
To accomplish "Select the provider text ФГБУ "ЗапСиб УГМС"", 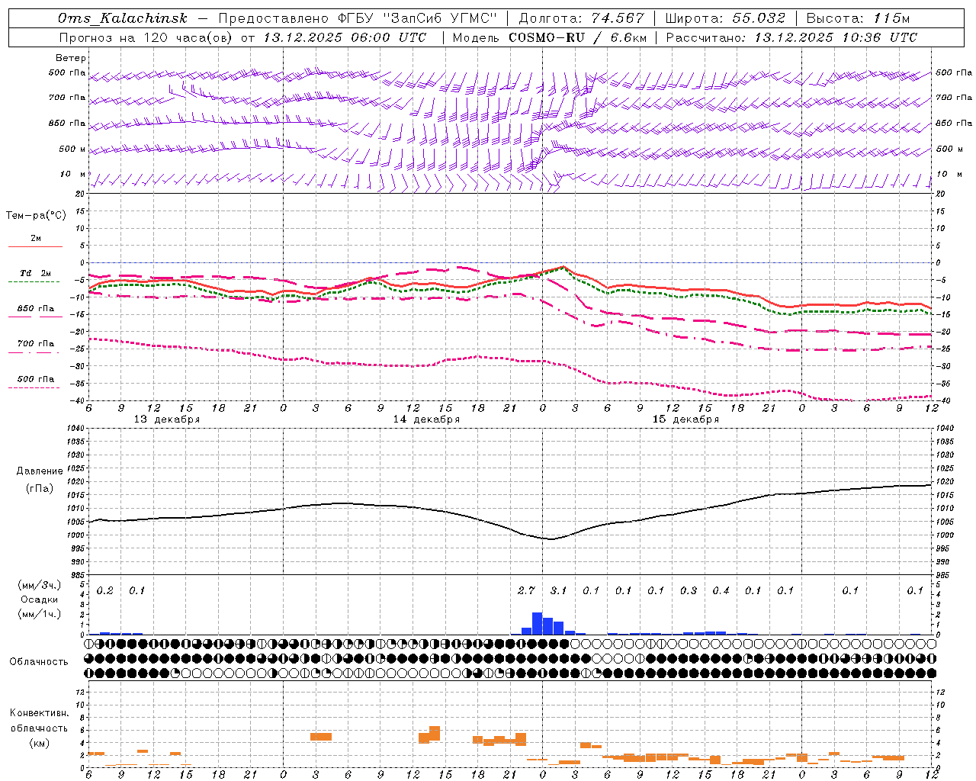I will coord(418,18).
